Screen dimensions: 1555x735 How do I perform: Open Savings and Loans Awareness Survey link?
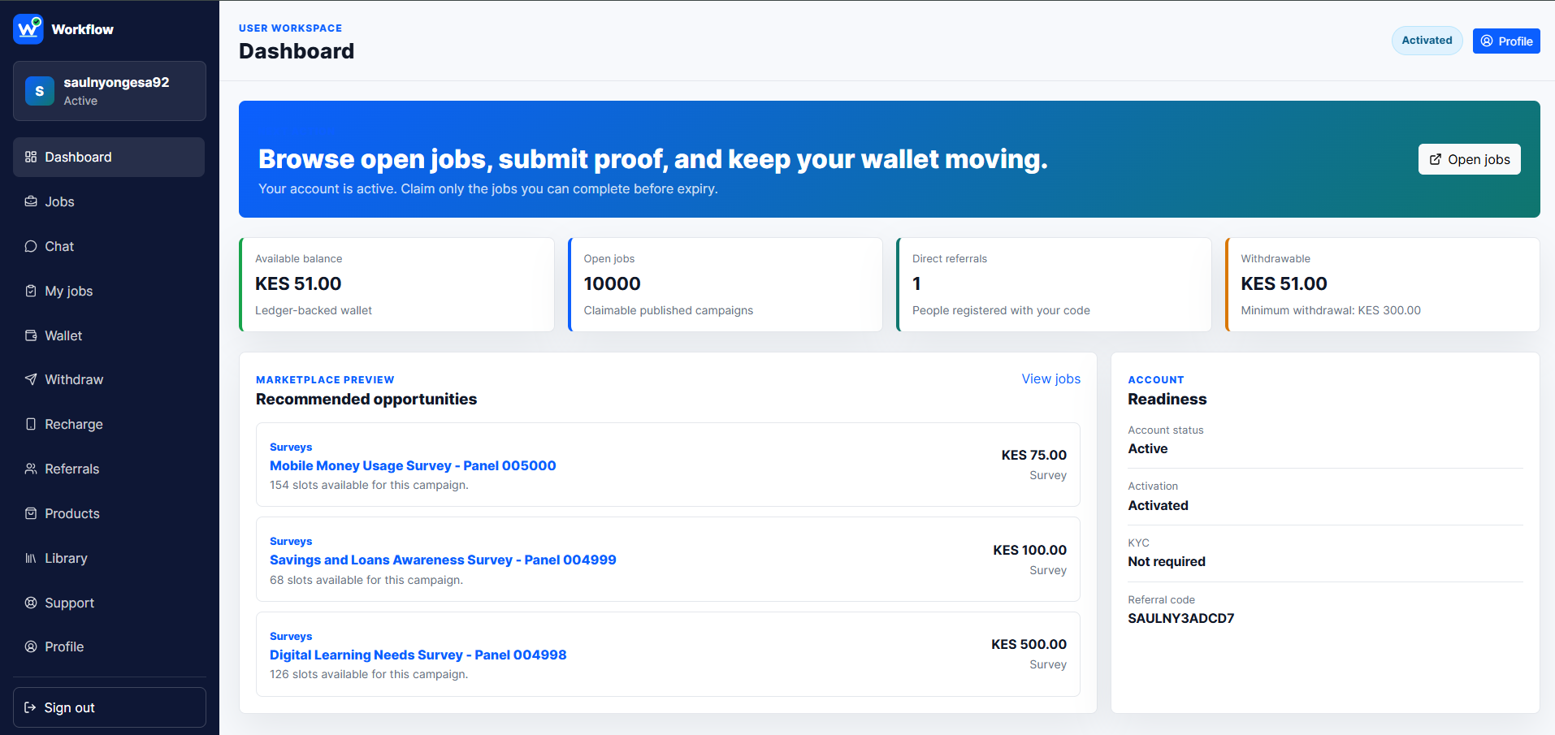(443, 560)
